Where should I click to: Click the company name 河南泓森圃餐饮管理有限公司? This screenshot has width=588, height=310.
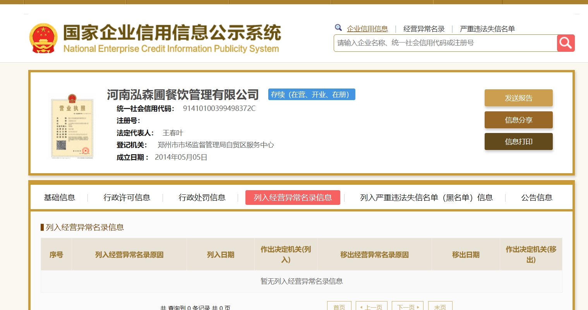point(183,95)
